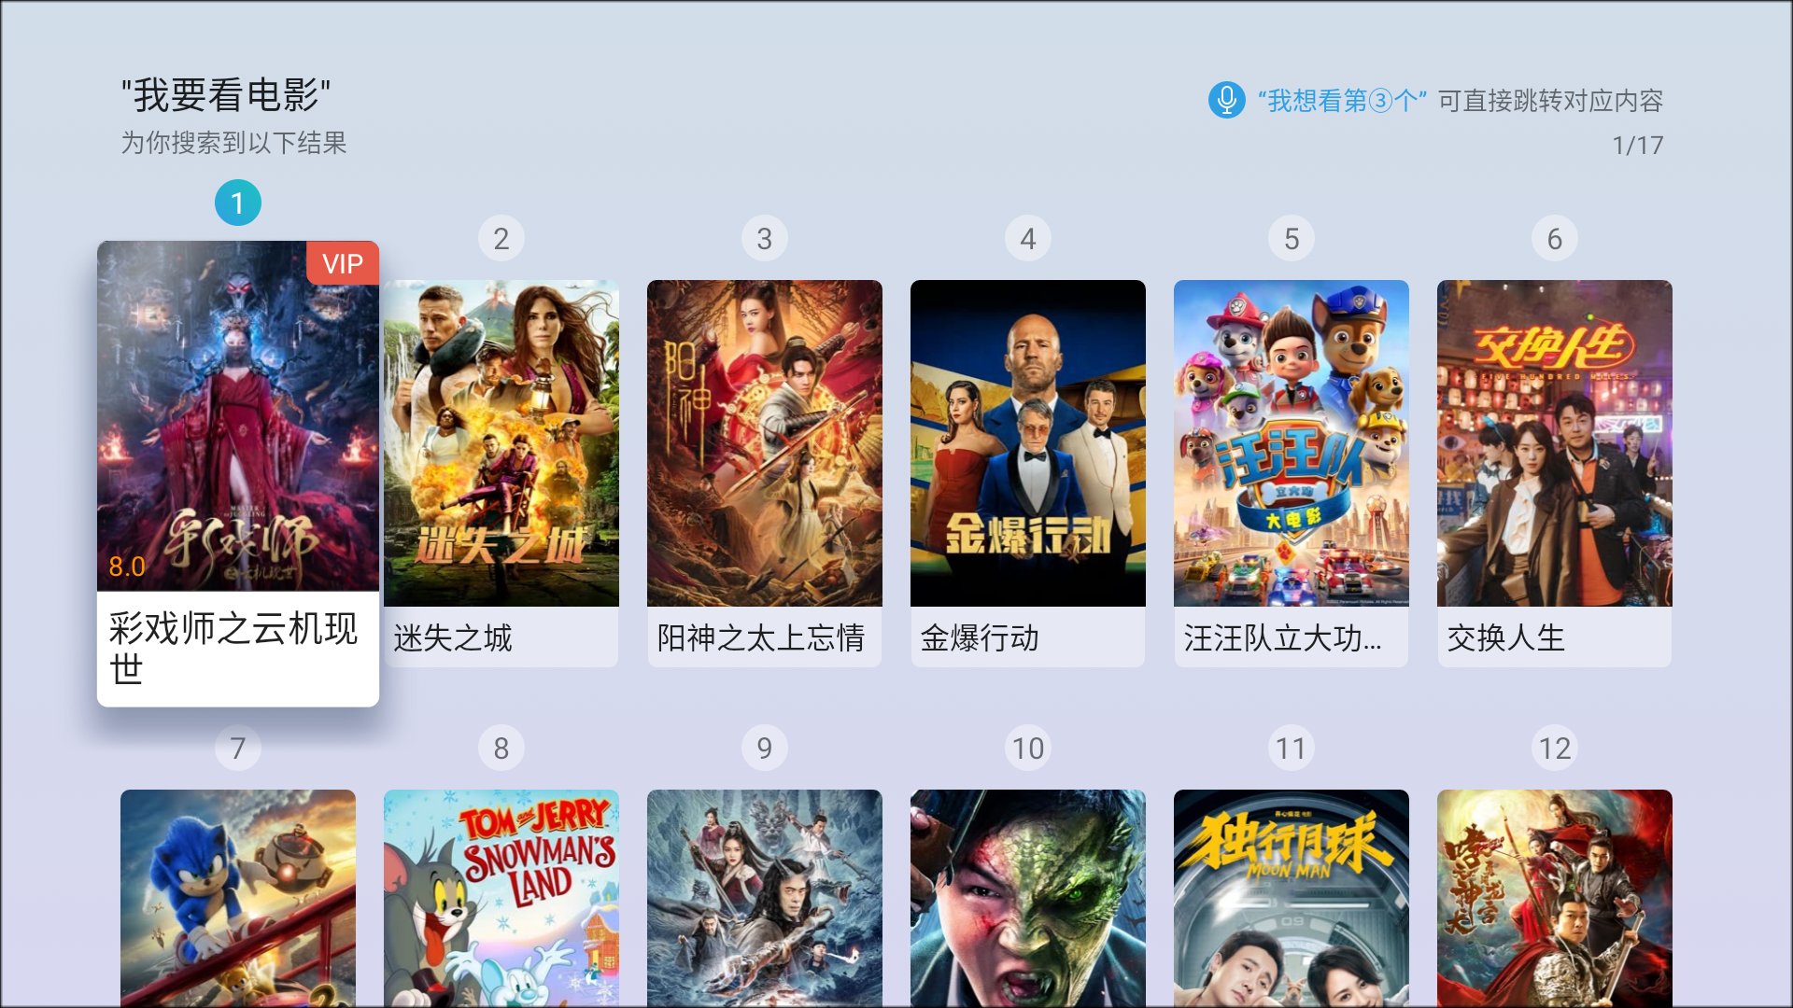Open the 阳神之太上忘情 poster
Screen dimensions: 1793x1008
pos(765,443)
